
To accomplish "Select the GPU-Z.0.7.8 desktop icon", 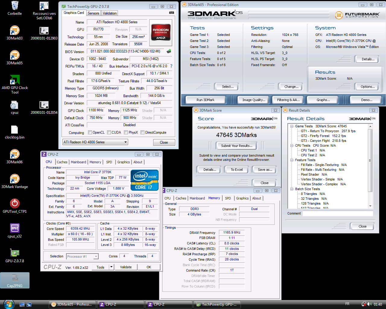I will (14, 256).
